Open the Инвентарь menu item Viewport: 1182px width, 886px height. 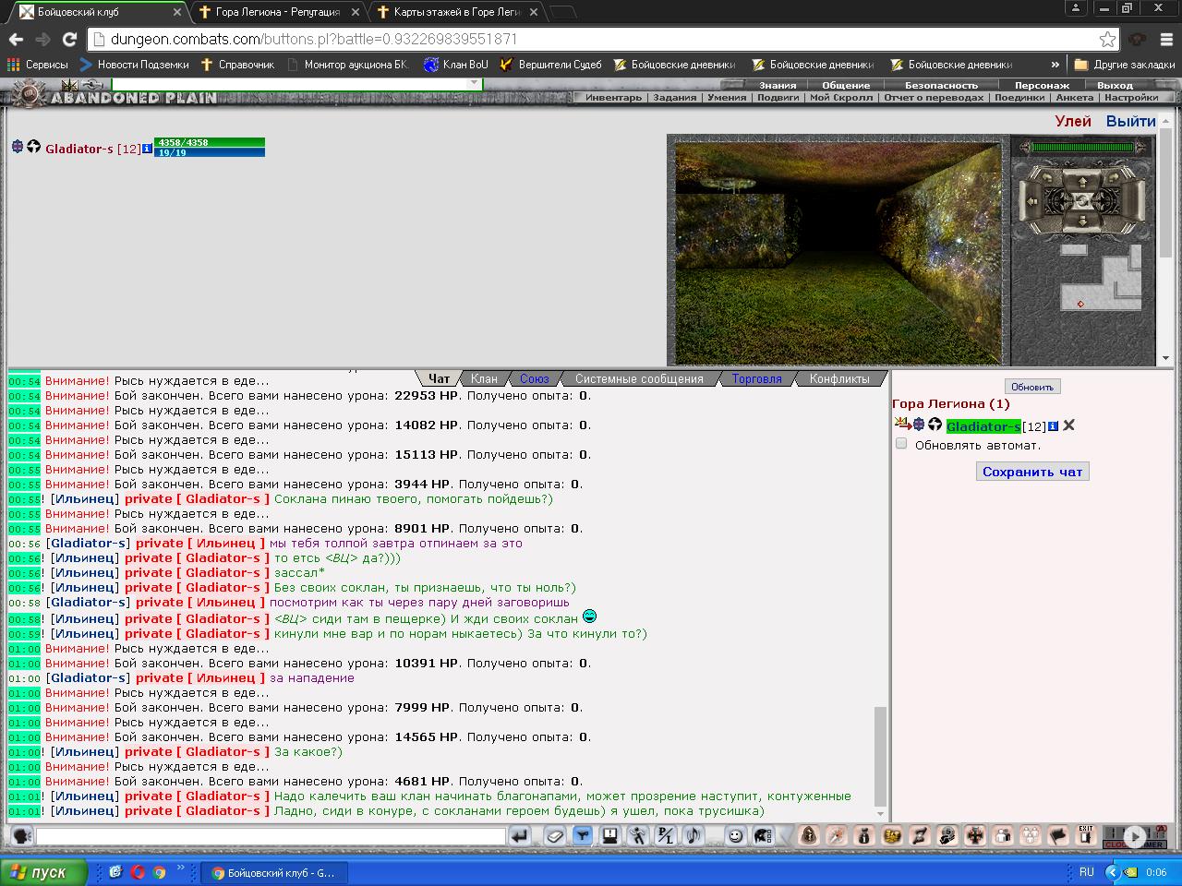coord(613,98)
